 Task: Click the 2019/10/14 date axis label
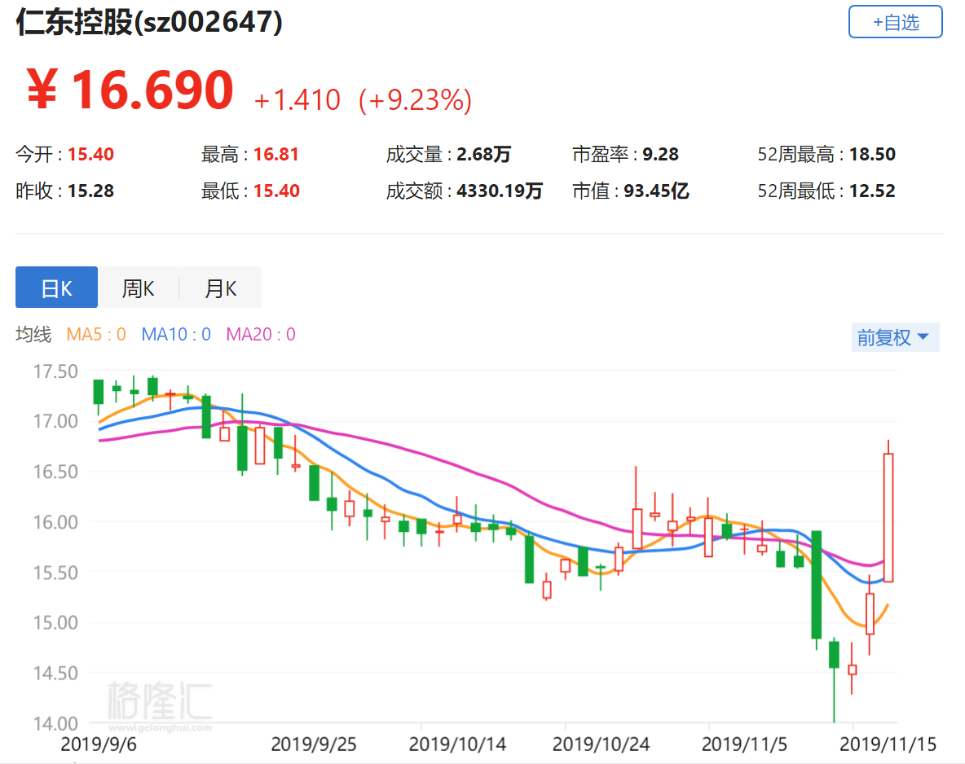[457, 744]
